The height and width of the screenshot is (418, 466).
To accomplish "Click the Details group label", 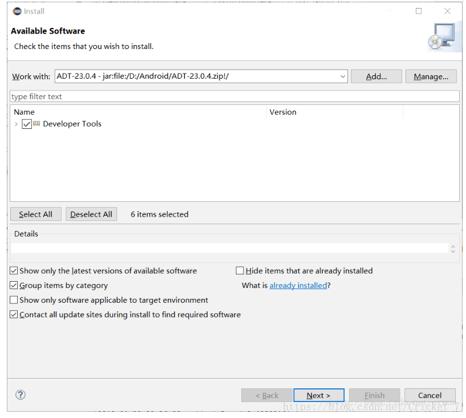I will [x=26, y=234].
